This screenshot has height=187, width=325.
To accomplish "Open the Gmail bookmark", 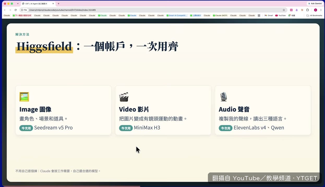I will (269, 15).
